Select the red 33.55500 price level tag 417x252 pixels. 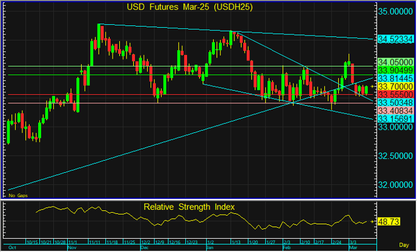pyautogui.click(x=396, y=95)
